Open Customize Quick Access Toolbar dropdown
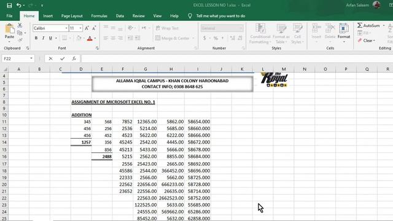This screenshot has width=393, height=221. coord(42,6)
